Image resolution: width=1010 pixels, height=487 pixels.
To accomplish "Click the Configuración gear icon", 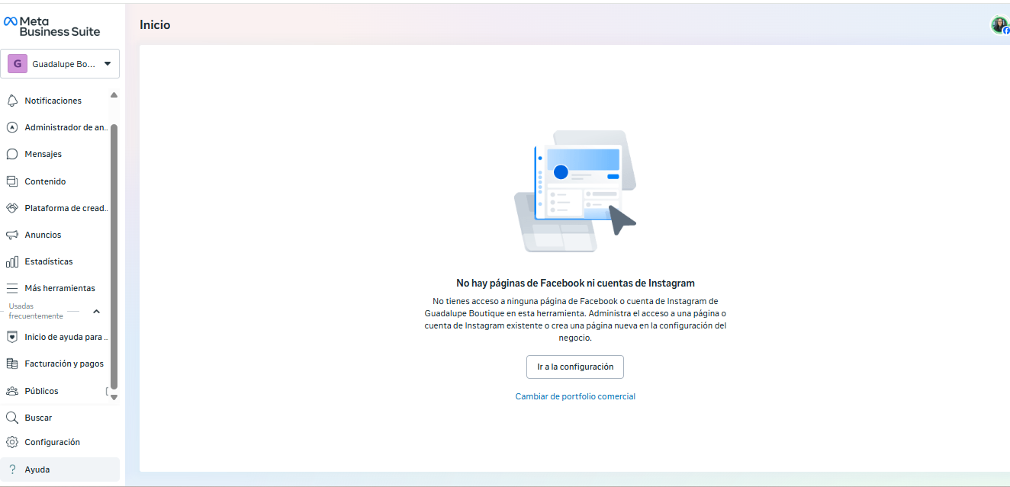I will 11,442.
